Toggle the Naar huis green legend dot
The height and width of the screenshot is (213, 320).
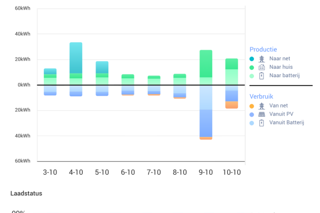(252, 68)
